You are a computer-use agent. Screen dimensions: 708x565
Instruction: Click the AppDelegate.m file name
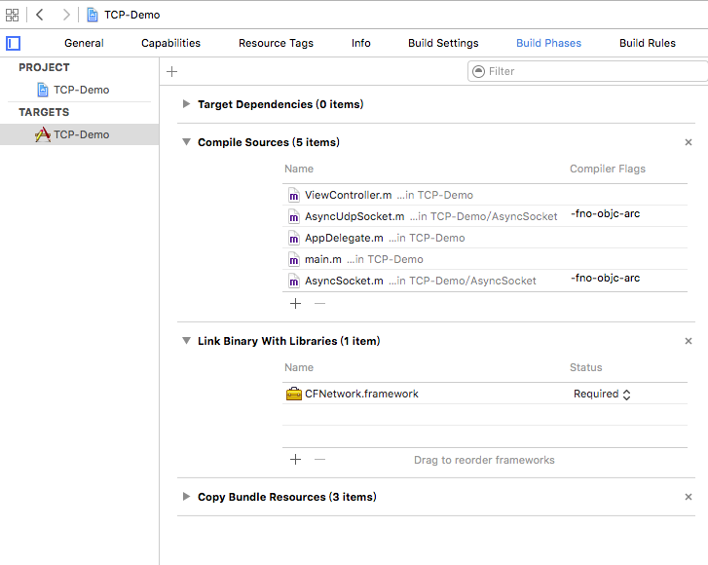344,238
